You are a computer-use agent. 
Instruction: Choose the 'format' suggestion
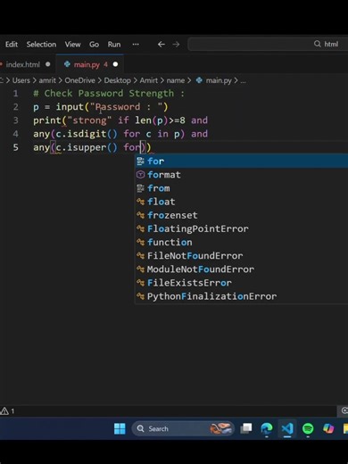pyautogui.click(x=242, y=175)
